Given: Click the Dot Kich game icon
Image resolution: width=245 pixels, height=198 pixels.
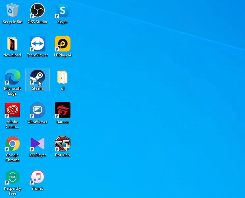Looking at the screenshot, I should (63, 144).
